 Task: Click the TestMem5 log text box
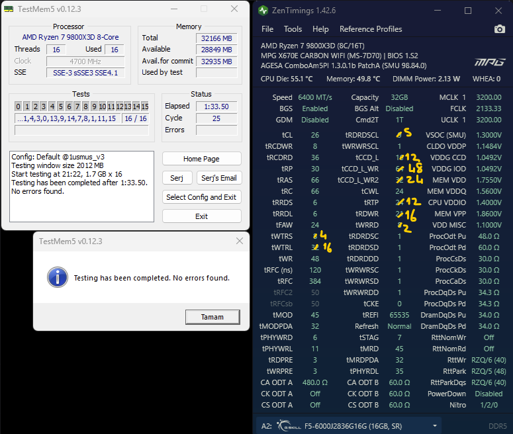[x=81, y=187]
